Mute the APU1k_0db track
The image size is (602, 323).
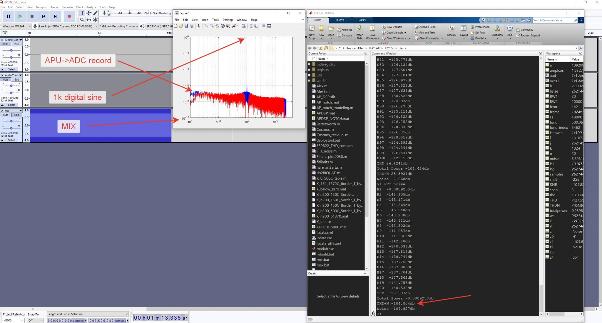point(6,44)
